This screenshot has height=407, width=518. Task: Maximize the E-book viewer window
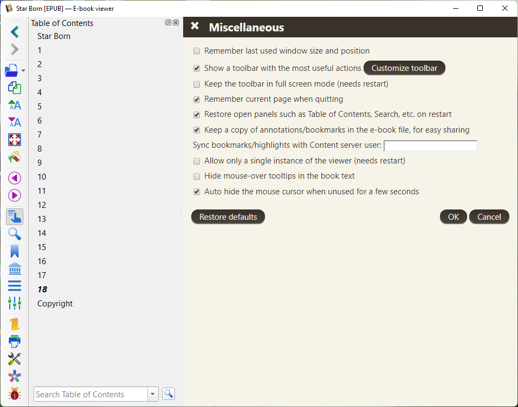(x=480, y=8)
